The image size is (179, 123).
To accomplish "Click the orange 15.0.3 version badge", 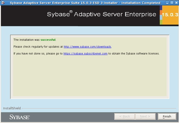I will pyautogui.click(x=170, y=15).
